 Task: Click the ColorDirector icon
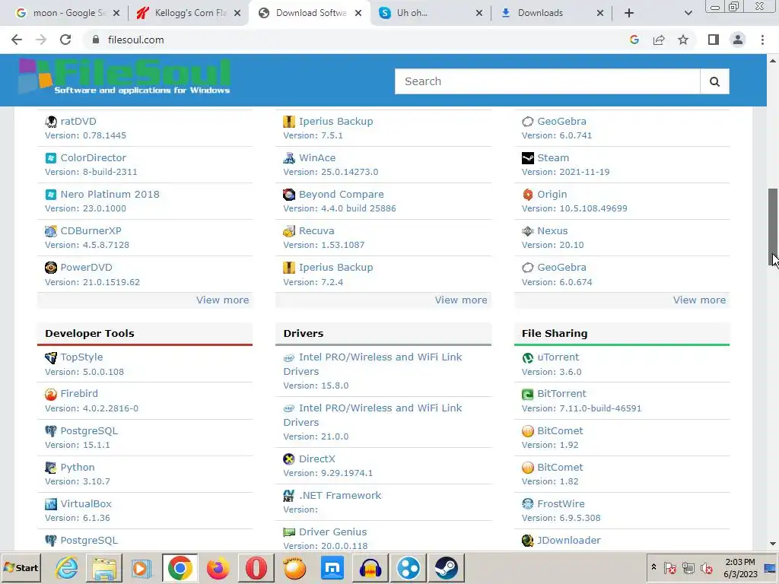point(51,158)
